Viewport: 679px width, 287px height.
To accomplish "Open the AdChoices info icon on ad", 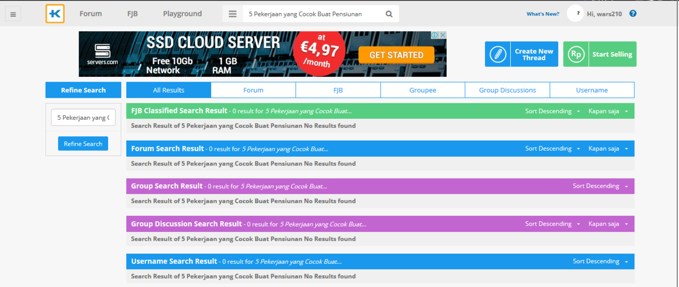I will [x=434, y=35].
